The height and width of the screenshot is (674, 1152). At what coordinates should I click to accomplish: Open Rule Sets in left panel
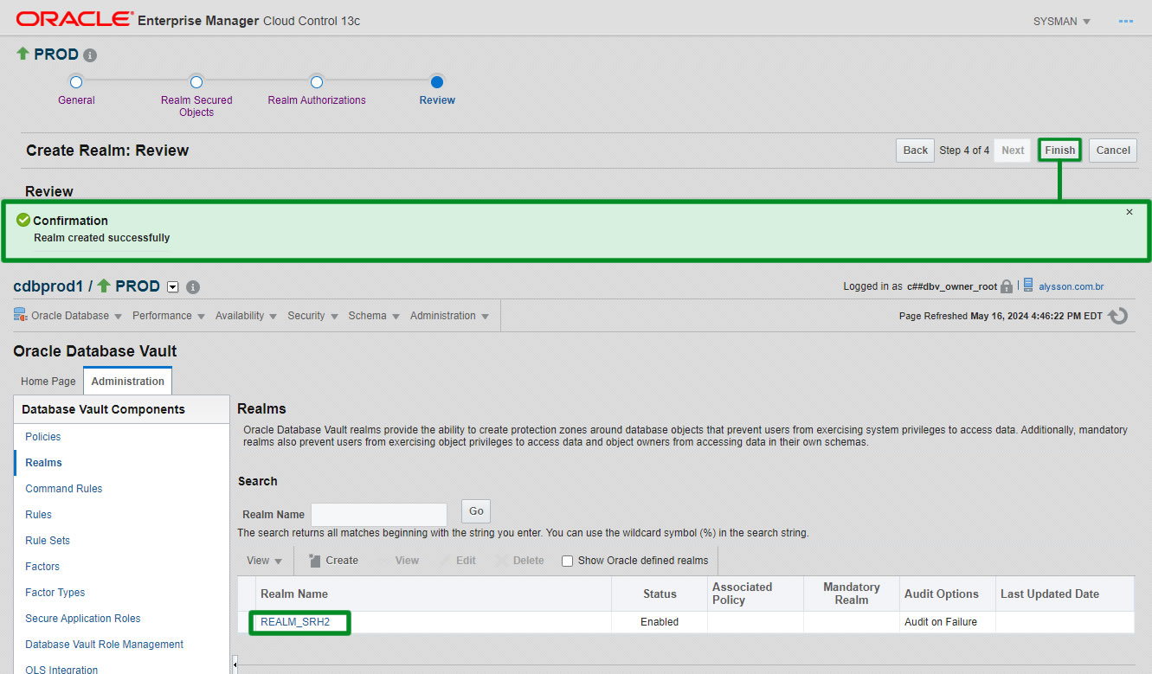(48, 541)
